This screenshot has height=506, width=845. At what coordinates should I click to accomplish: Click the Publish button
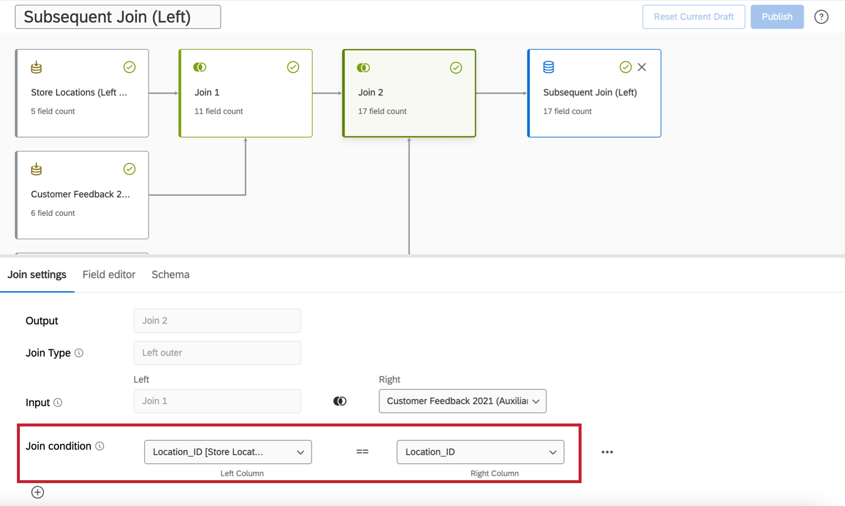tap(777, 17)
